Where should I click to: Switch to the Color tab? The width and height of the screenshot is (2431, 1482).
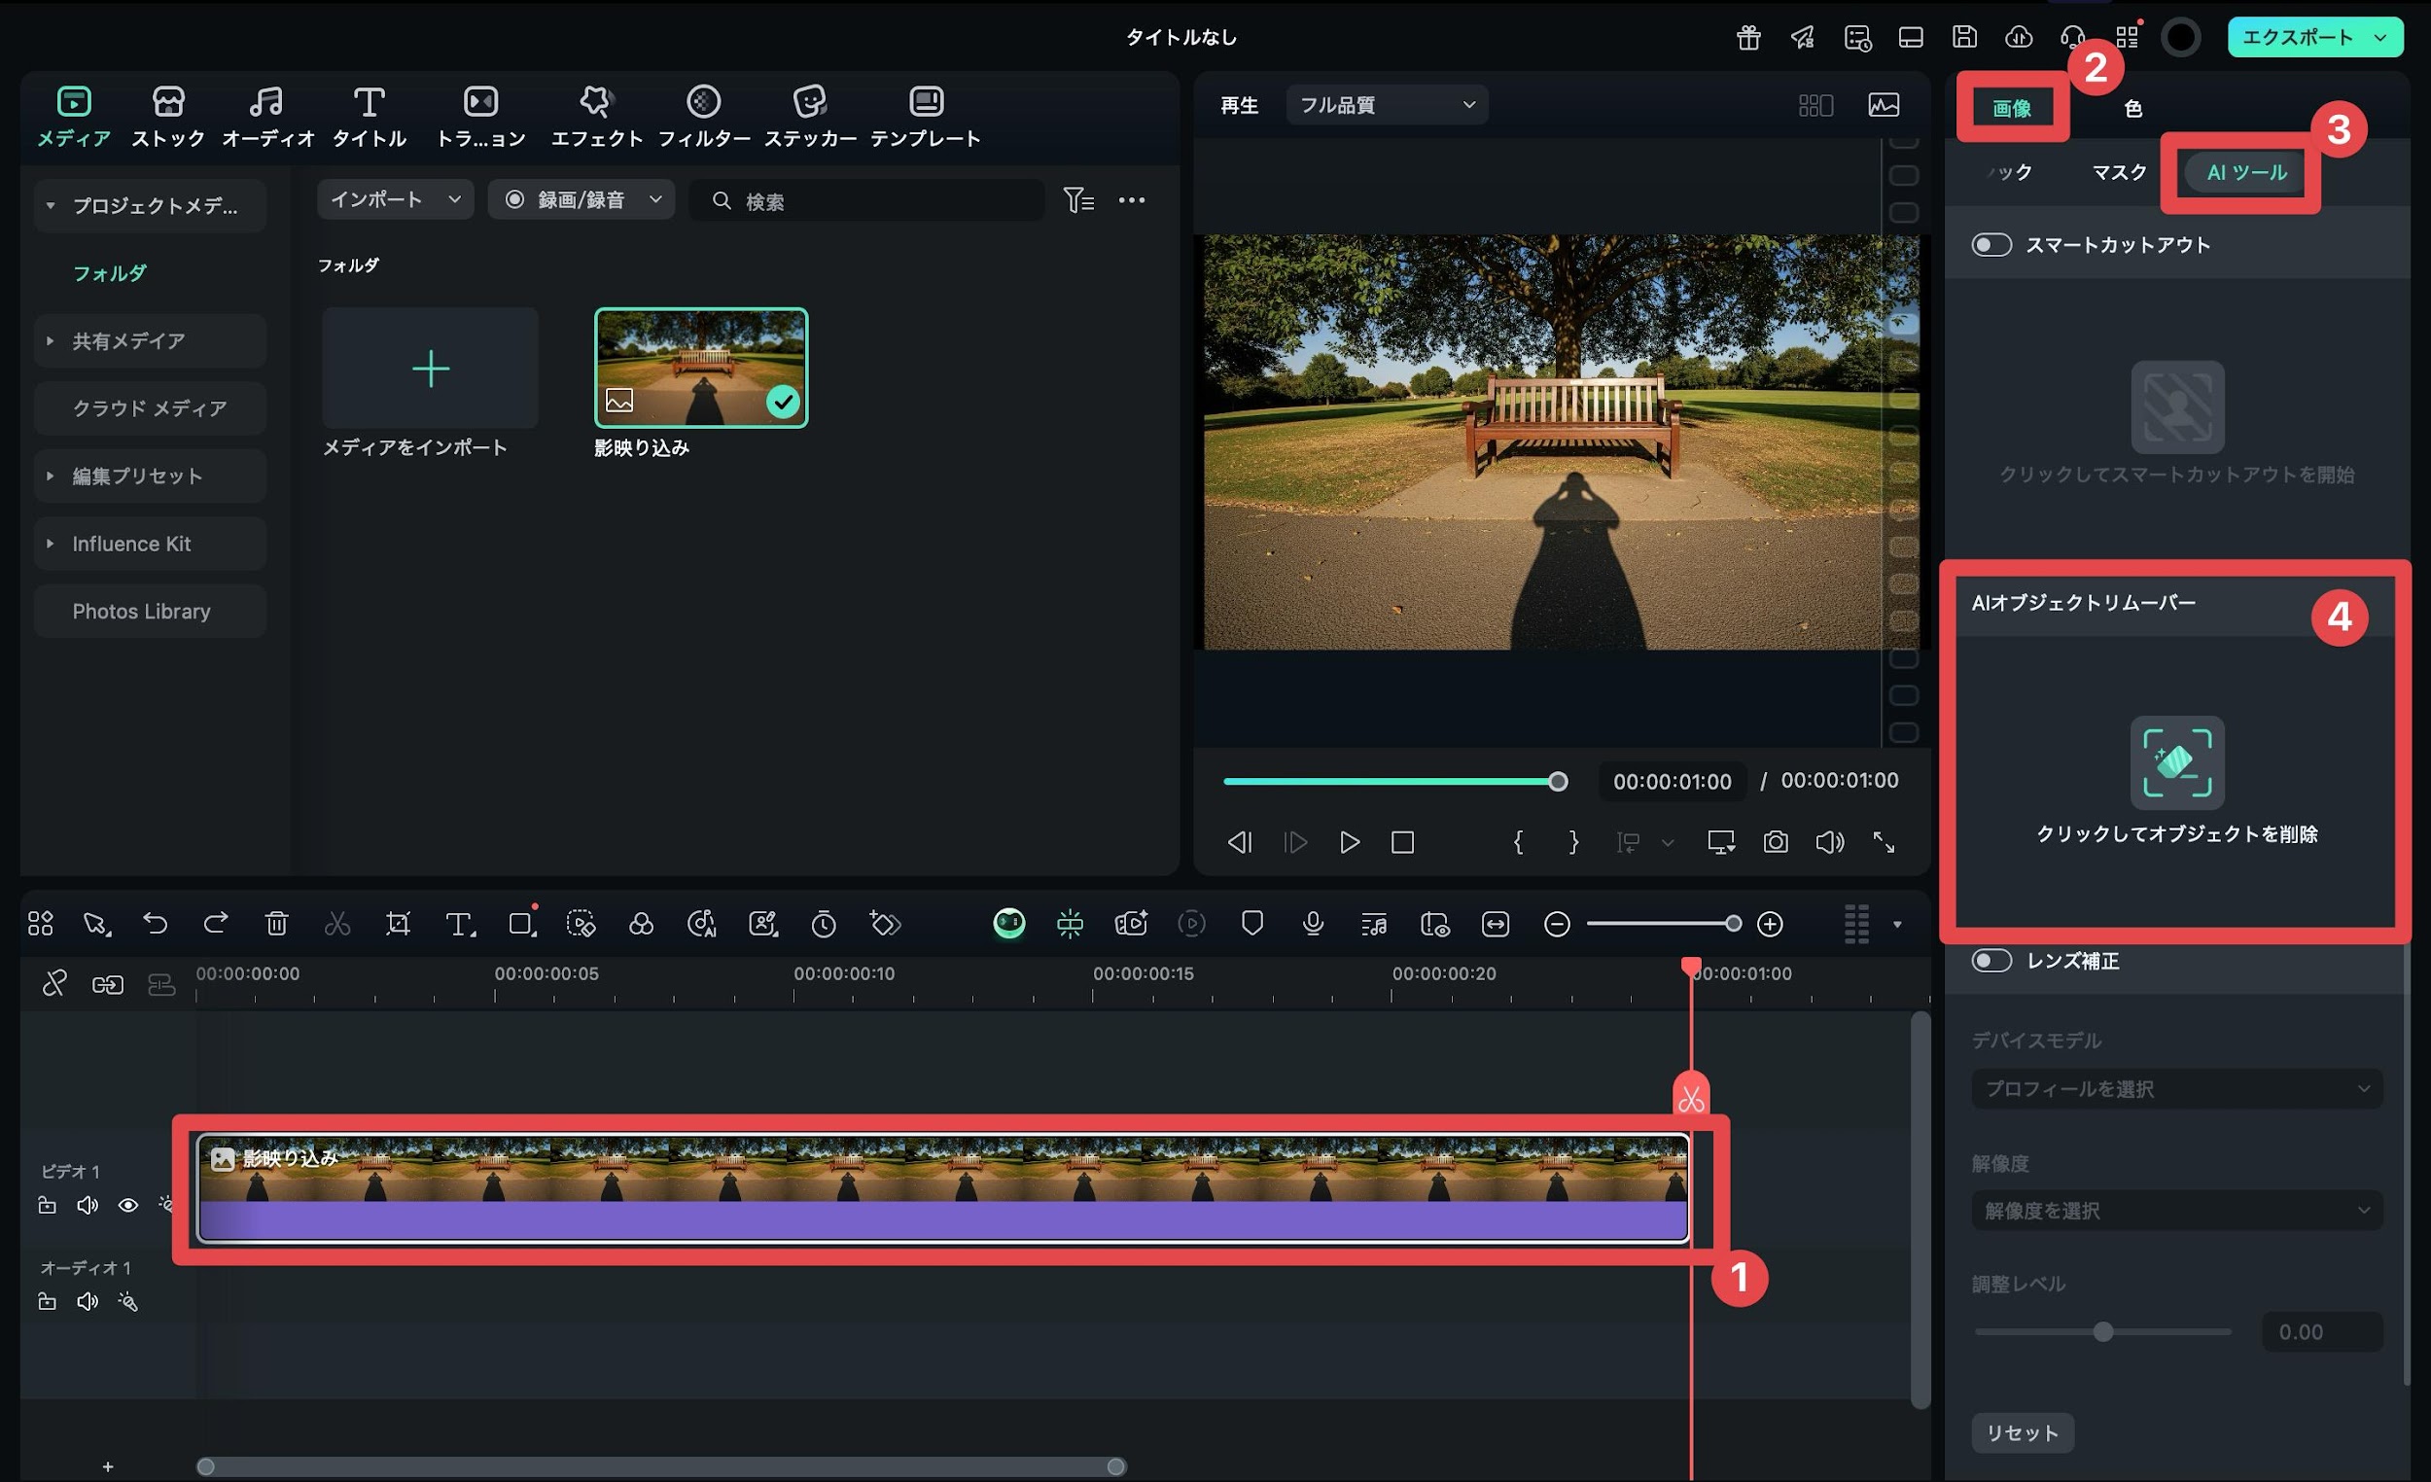click(2132, 109)
